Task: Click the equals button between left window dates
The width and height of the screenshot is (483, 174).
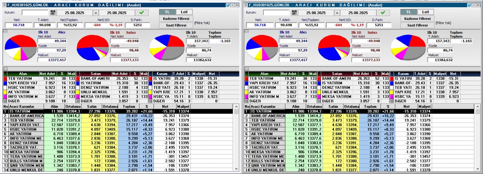Action: tap(96, 13)
